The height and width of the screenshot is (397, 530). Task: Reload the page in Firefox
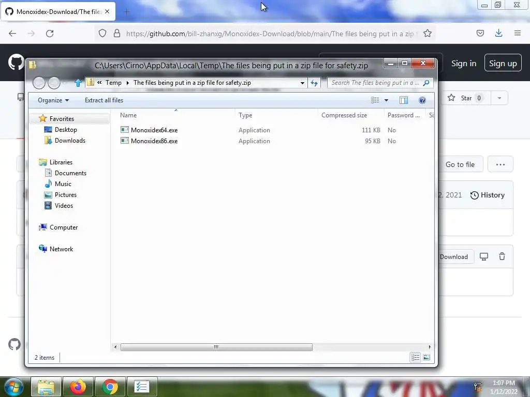click(x=50, y=34)
